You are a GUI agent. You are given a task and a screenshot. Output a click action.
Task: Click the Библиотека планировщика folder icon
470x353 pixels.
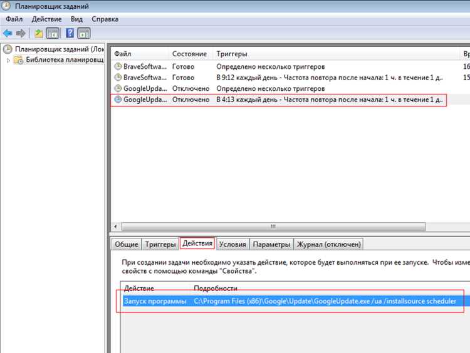tap(19, 59)
